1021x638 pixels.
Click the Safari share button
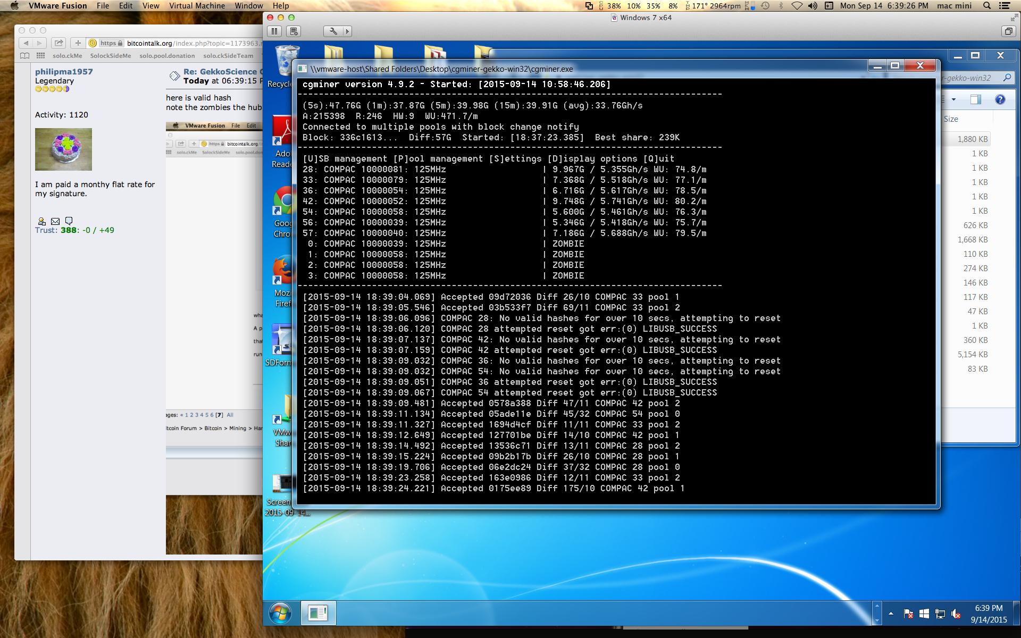click(x=58, y=43)
